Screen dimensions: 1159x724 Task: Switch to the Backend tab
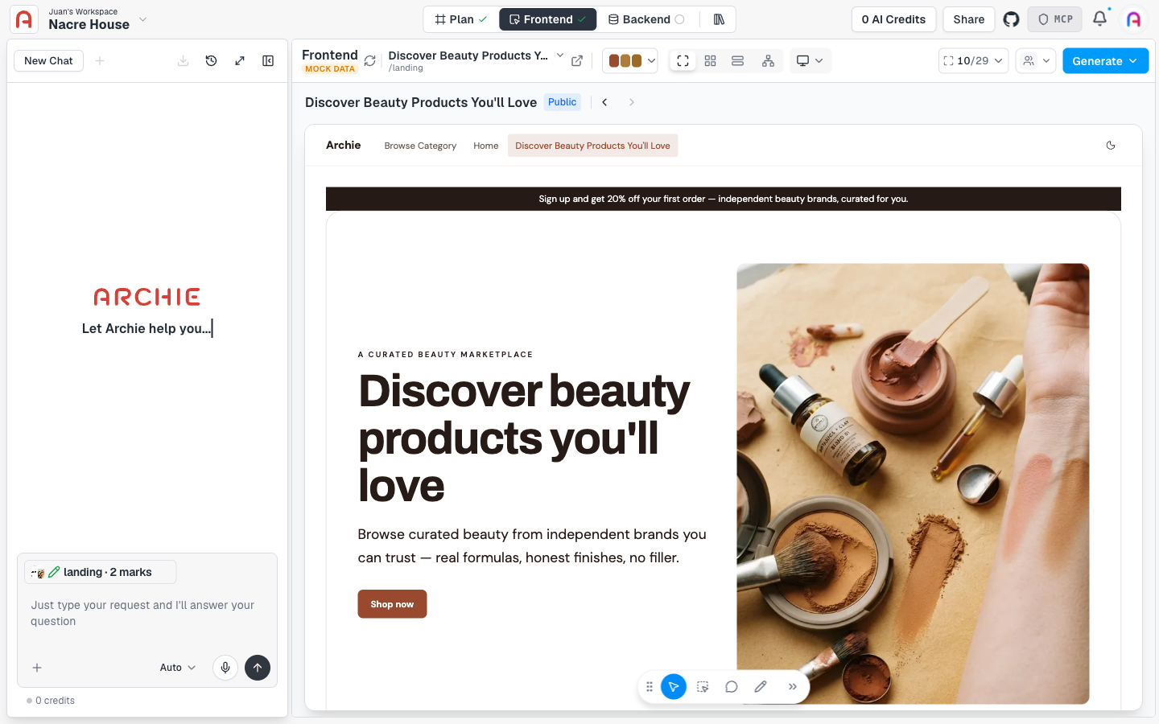646,19
